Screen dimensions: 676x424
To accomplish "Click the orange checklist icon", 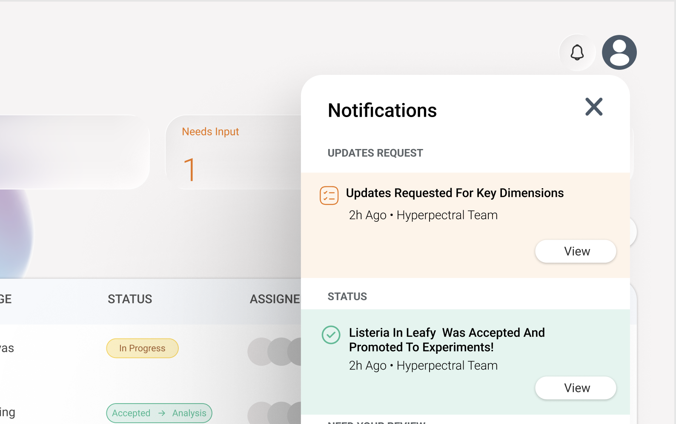I will (329, 195).
